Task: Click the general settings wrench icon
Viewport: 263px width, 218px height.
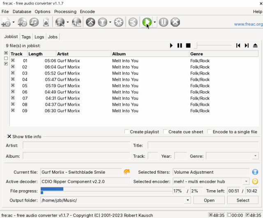Action: point(91,23)
